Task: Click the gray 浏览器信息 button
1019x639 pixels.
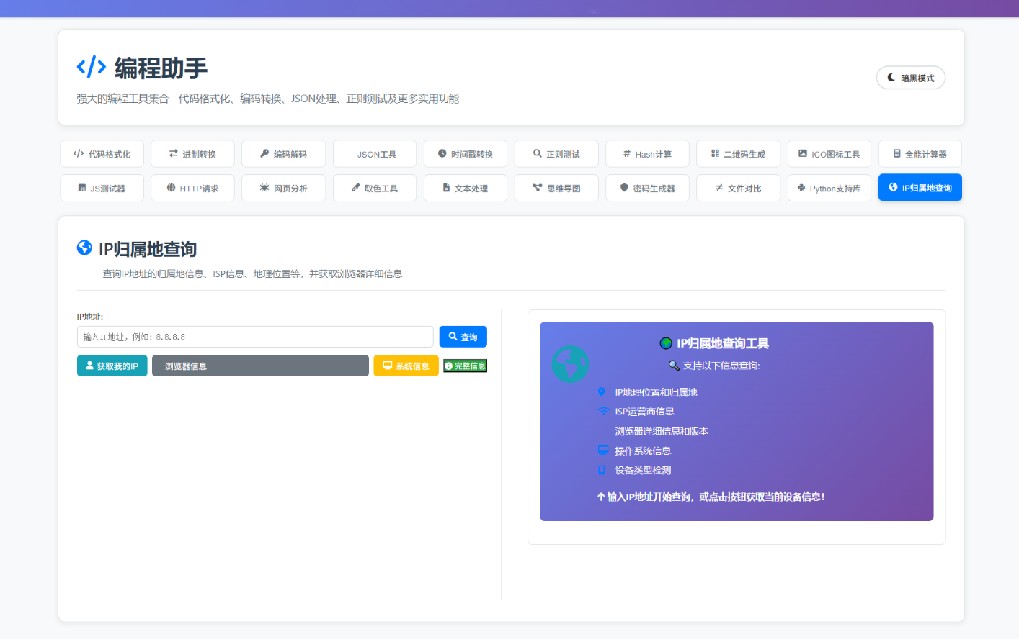Action: [260, 366]
